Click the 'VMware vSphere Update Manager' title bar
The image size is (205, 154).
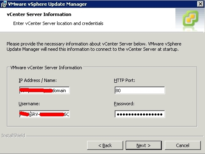(x=47, y=4)
